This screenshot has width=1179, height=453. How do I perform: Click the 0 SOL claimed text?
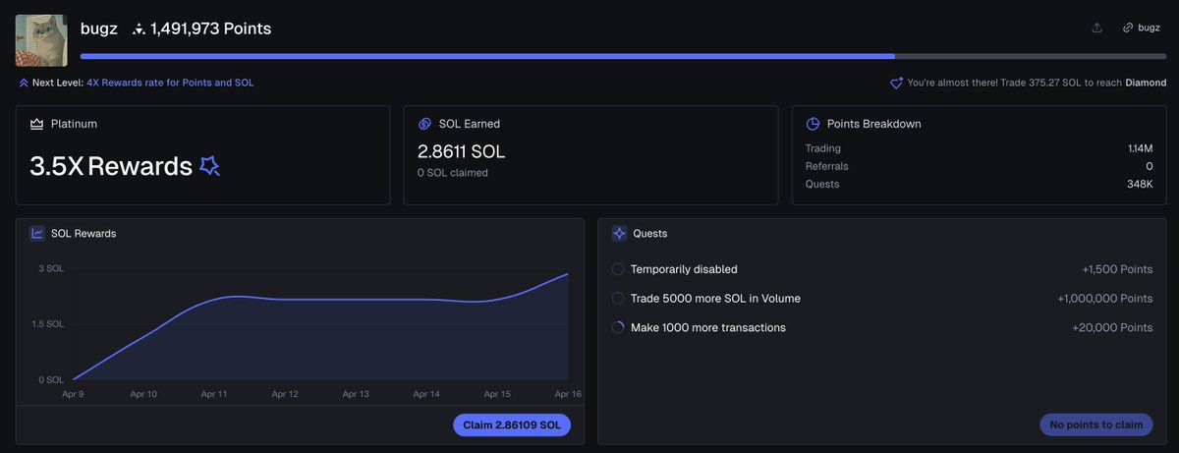coord(453,173)
